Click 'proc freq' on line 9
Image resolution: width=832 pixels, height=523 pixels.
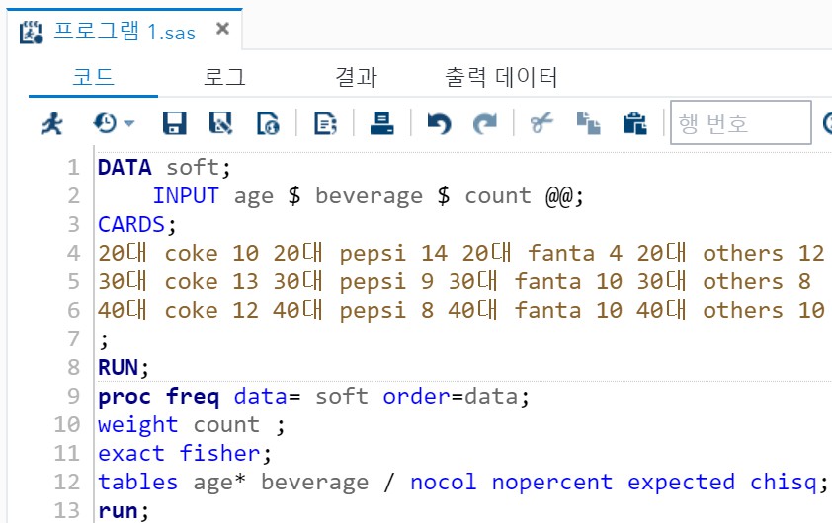coord(159,397)
